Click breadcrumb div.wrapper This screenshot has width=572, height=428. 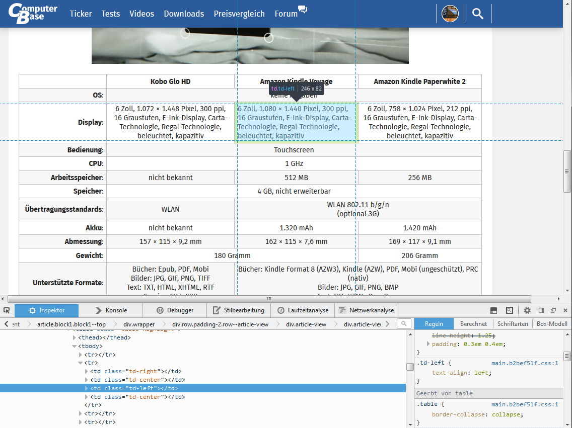[139, 324]
